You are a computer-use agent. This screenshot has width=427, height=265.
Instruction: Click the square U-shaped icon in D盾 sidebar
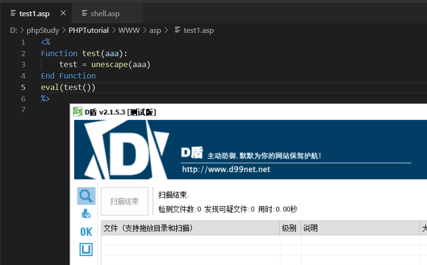86,249
